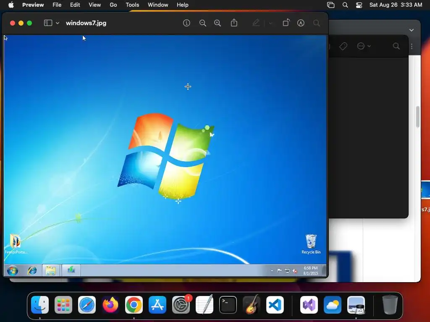Open the Window menu
Viewport: 430px width, 322px height.
(158, 5)
